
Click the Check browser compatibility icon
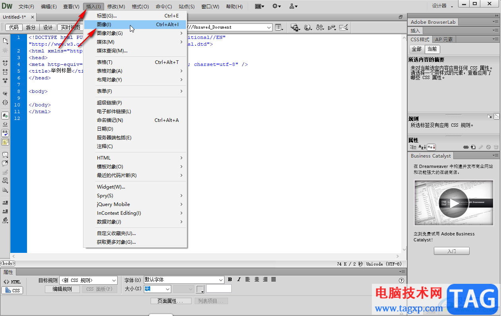(x=344, y=27)
